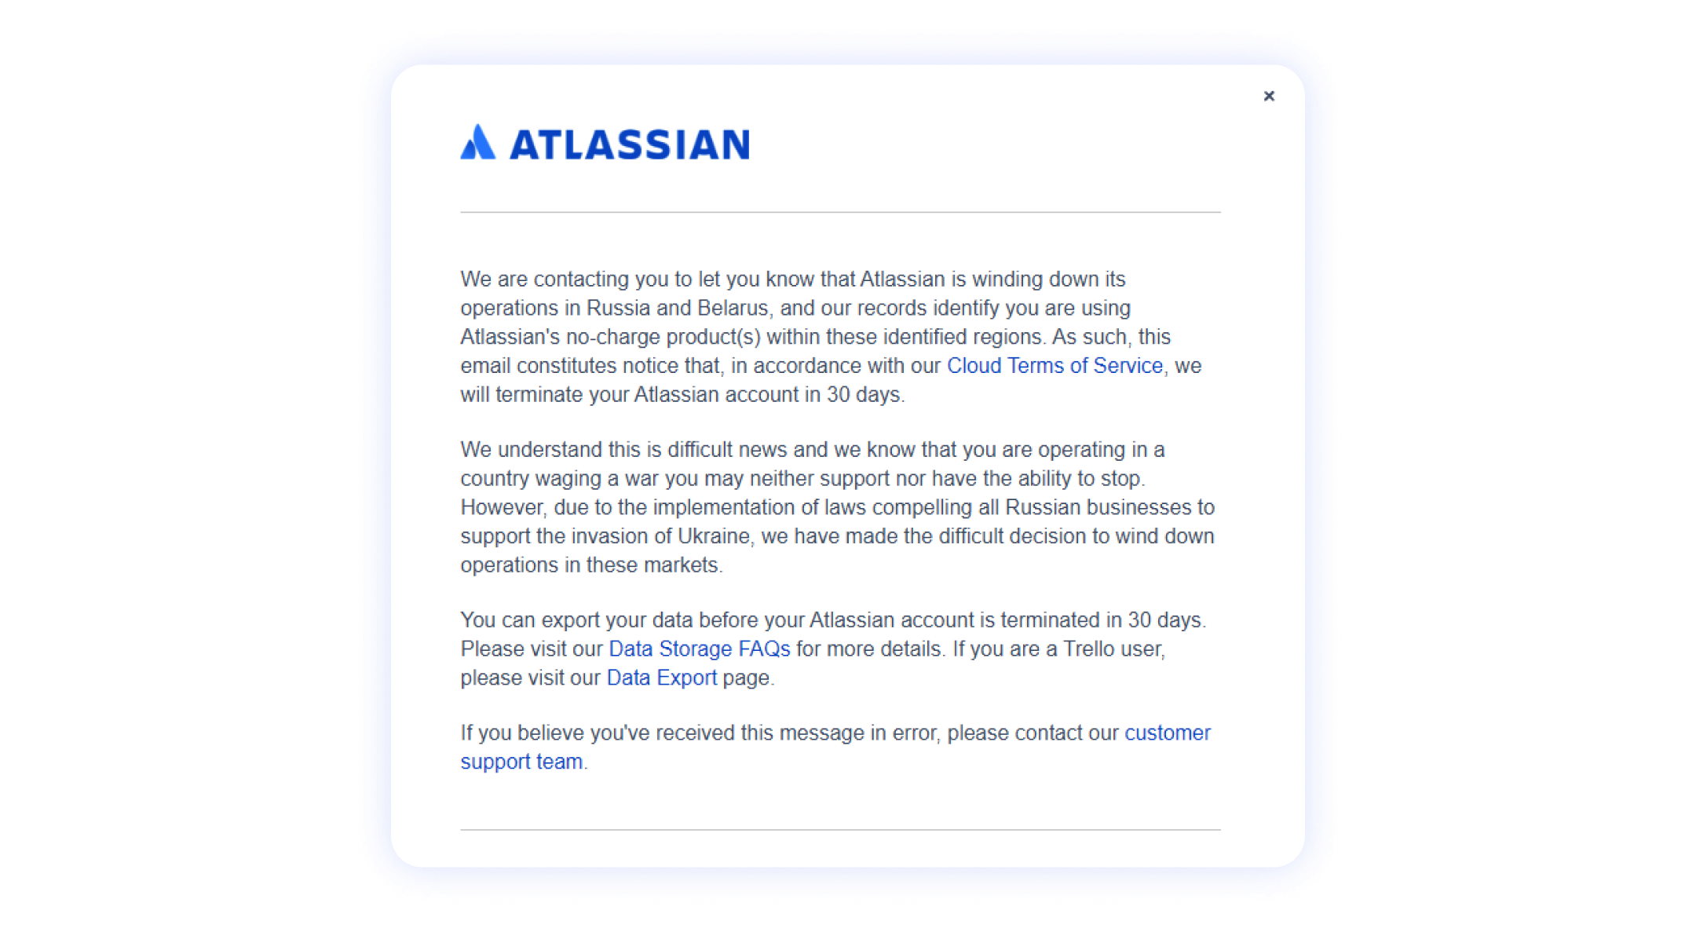Click 'support team' link text
The height and width of the screenshot is (932, 1696).
point(521,762)
